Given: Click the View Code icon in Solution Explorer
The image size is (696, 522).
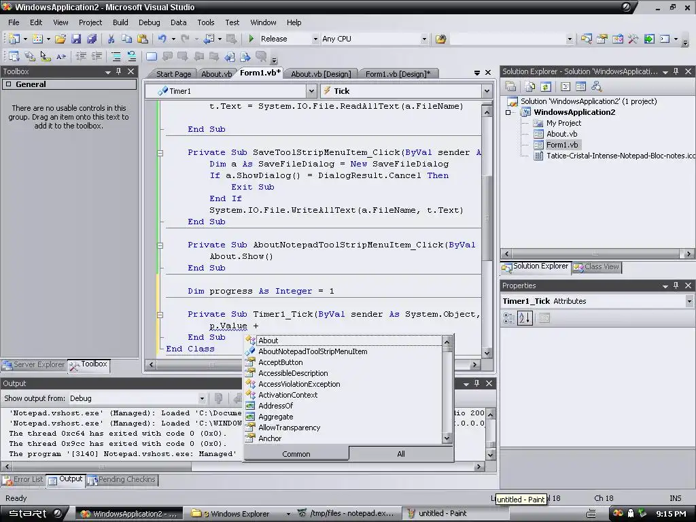Looking at the screenshot, I should (x=565, y=86).
